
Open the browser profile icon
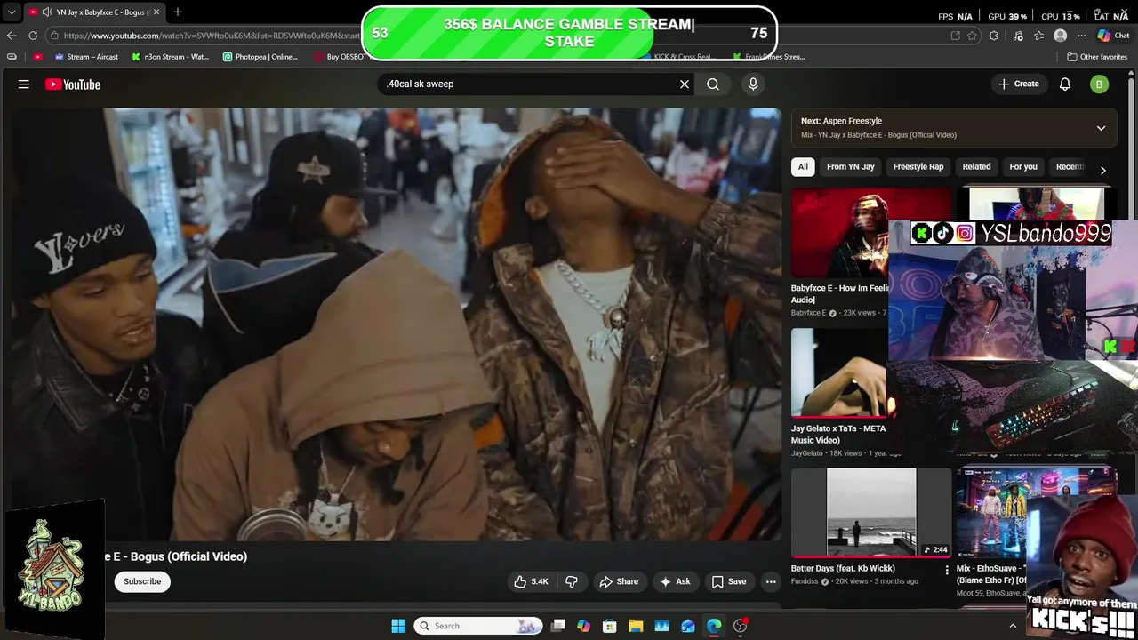1060,36
